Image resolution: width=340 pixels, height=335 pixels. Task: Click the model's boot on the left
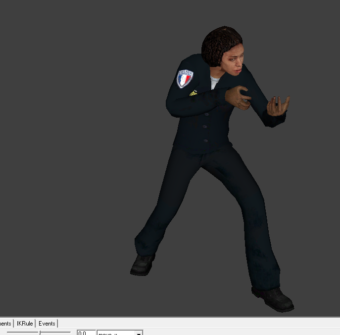143,264
